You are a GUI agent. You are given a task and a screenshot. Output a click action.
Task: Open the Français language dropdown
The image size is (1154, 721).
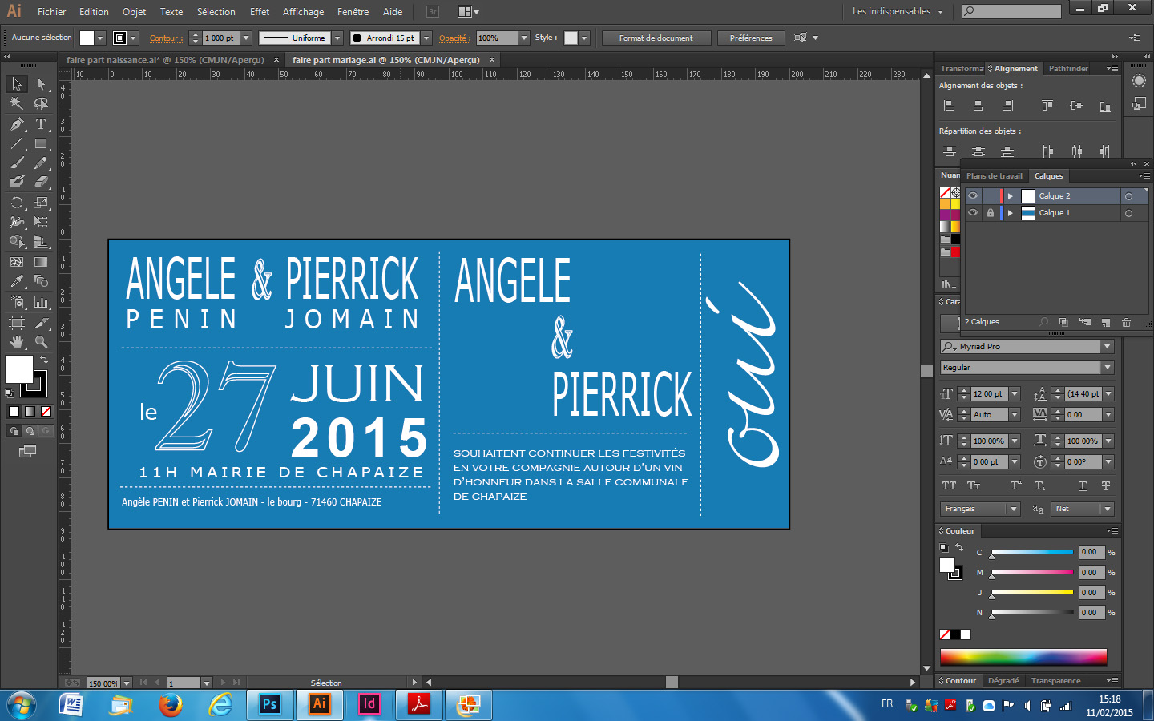(x=1014, y=509)
